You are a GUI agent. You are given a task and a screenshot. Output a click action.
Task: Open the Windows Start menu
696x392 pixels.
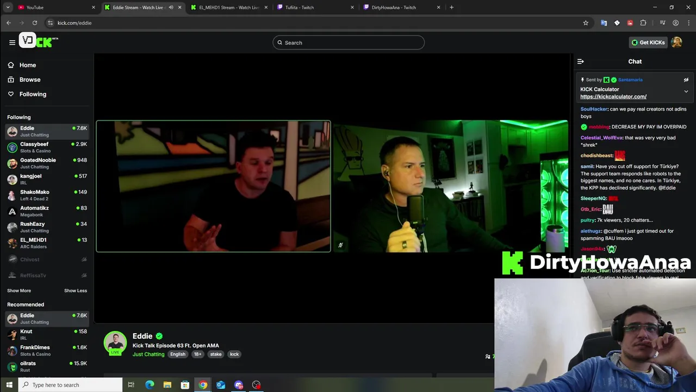pyautogui.click(x=9, y=385)
